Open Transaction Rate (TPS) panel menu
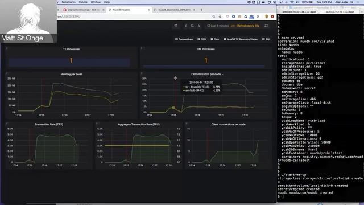The width and height of the screenshot is (364, 205). coord(49,124)
